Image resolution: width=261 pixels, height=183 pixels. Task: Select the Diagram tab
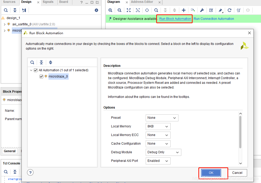click(114, 2)
